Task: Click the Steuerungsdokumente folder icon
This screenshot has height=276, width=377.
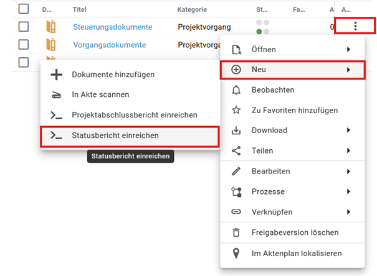Action: coord(51,27)
